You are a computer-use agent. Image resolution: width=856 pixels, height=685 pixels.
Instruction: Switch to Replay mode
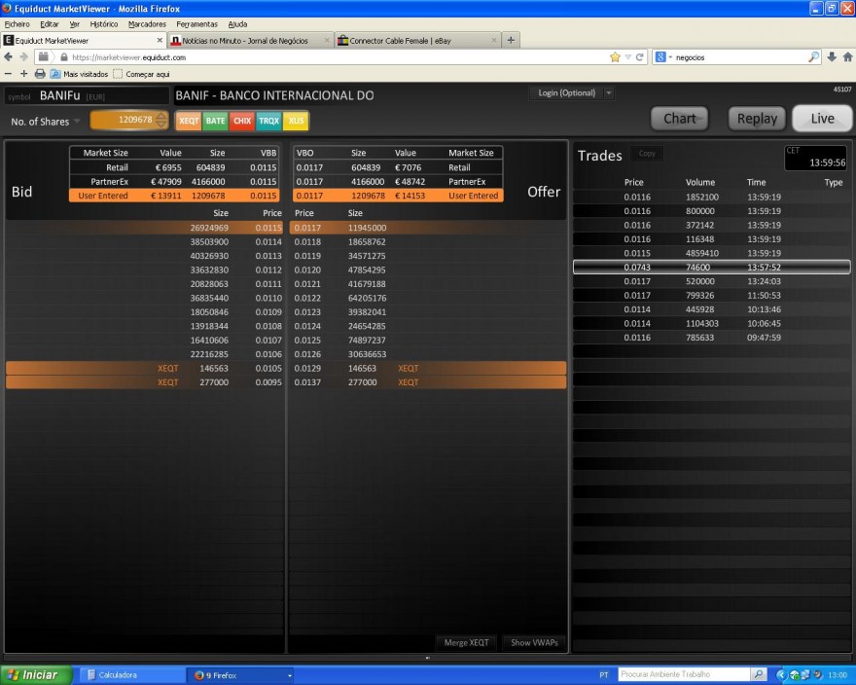[757, 119]
